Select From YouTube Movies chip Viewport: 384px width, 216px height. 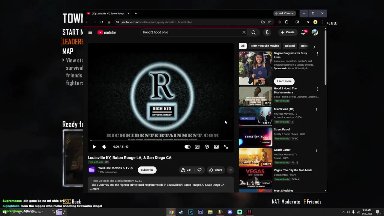265,46
